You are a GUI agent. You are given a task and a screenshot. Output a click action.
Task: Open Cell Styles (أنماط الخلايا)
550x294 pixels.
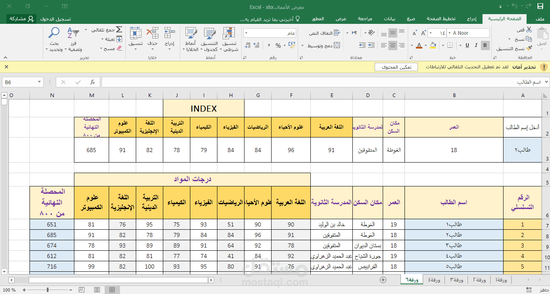coord(191,39)
